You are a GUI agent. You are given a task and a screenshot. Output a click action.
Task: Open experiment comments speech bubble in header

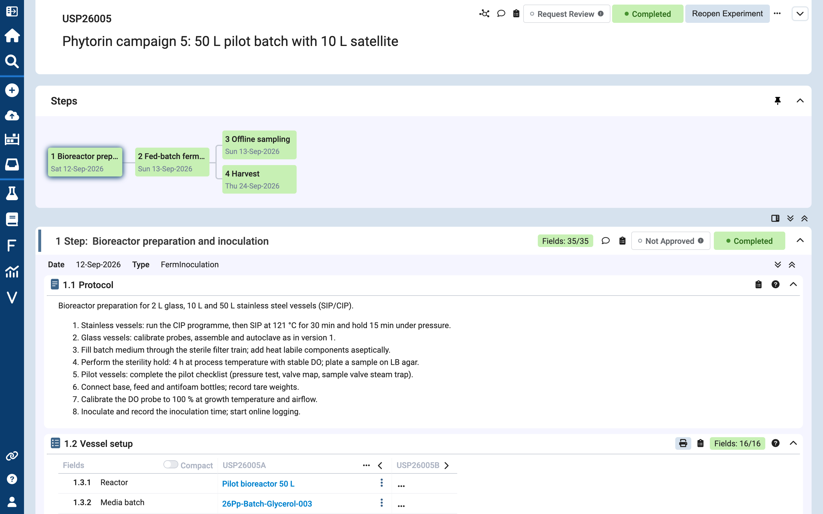(501, 14)
